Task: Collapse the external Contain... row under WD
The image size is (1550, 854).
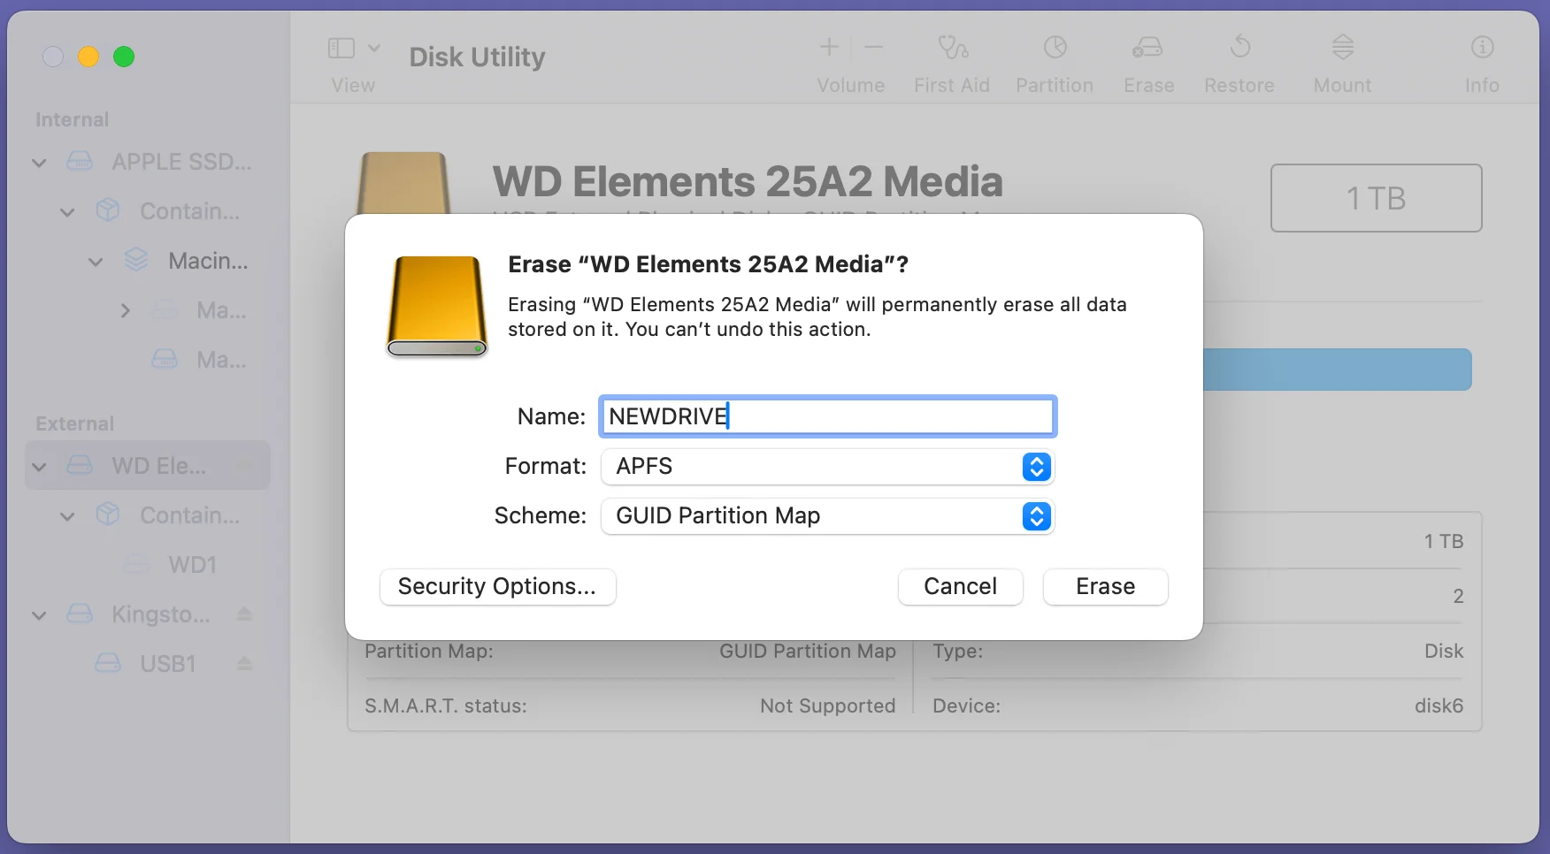Action: (x=67, y=516)
